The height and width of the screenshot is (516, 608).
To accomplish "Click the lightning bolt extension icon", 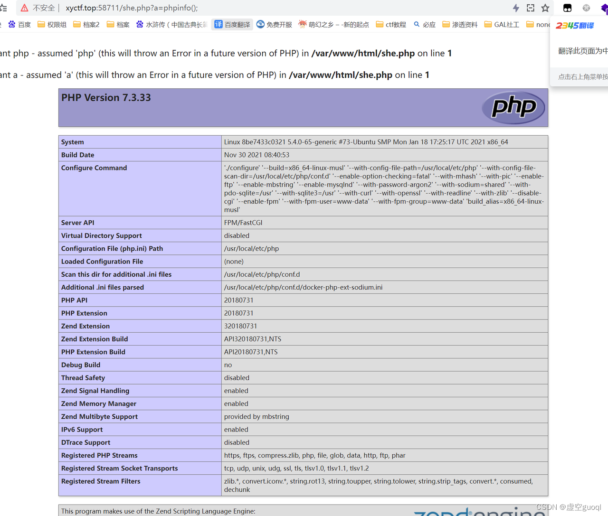I will tap(515, 8).
